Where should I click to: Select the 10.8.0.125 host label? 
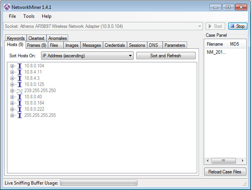[x=34, y=84]
